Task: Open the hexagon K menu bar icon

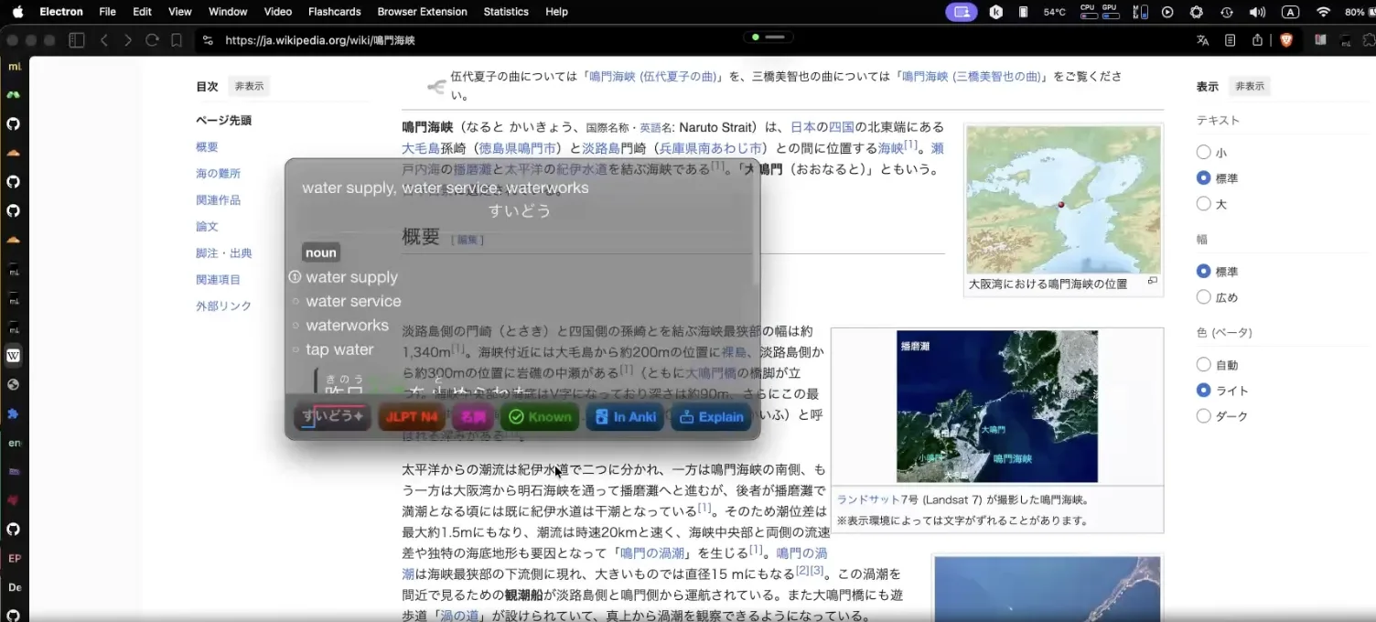Action: [x=996, y=12]
